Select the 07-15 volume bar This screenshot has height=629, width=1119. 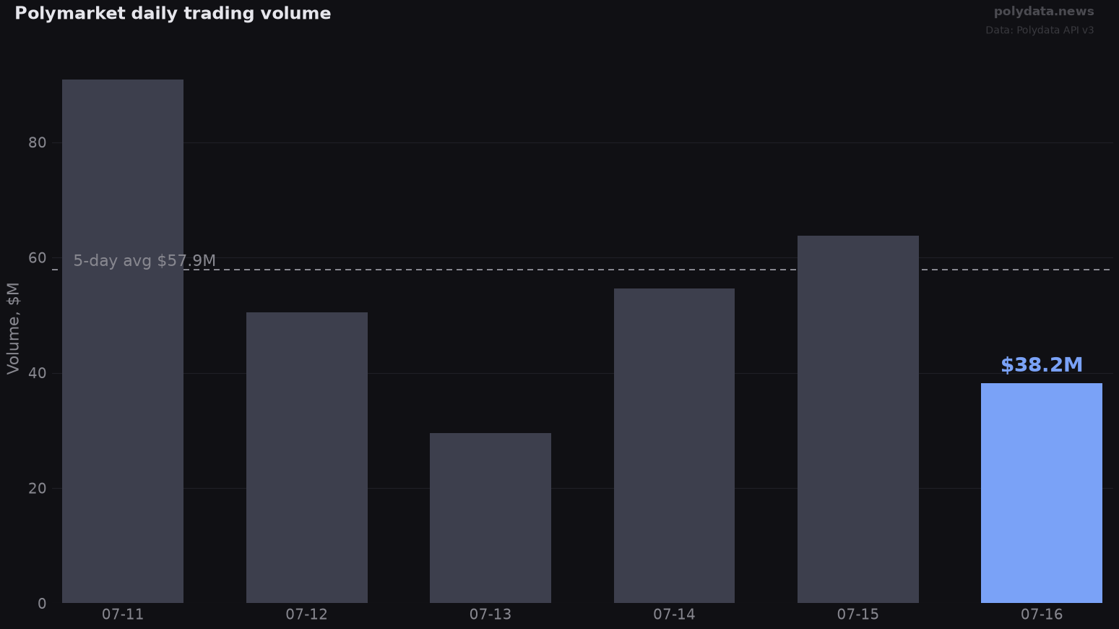click(x=858, y=419)
